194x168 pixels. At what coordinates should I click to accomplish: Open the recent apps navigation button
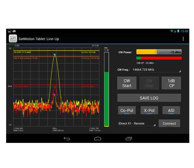tap(129, 139)
